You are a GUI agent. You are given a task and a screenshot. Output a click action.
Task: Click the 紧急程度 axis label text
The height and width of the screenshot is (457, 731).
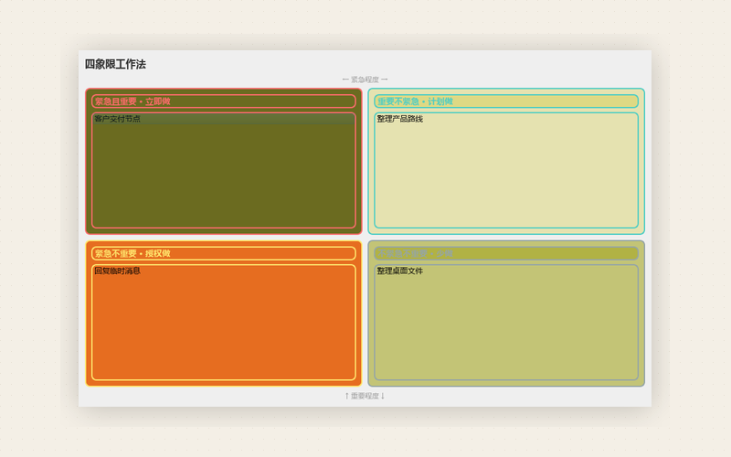365,80
